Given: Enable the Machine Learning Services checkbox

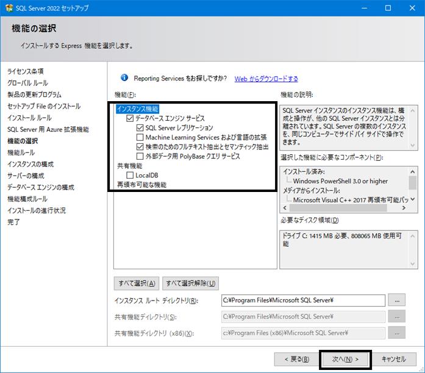Looking at the screenshot, I should coord(140,137).
